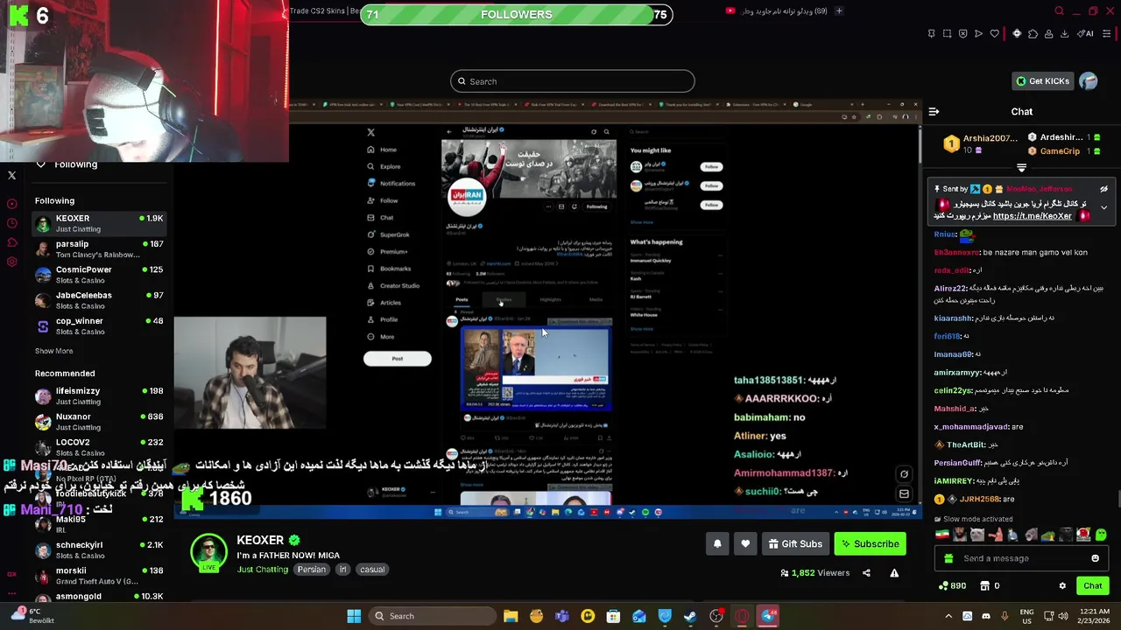Click in the Kick search field
Viewport: 1121px width, 630px height.
coord(573,81)
